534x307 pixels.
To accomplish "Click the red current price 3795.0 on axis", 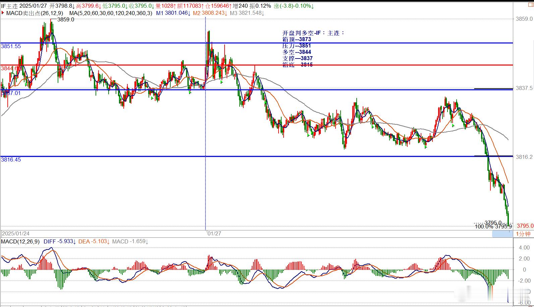I will pos(525,226).
